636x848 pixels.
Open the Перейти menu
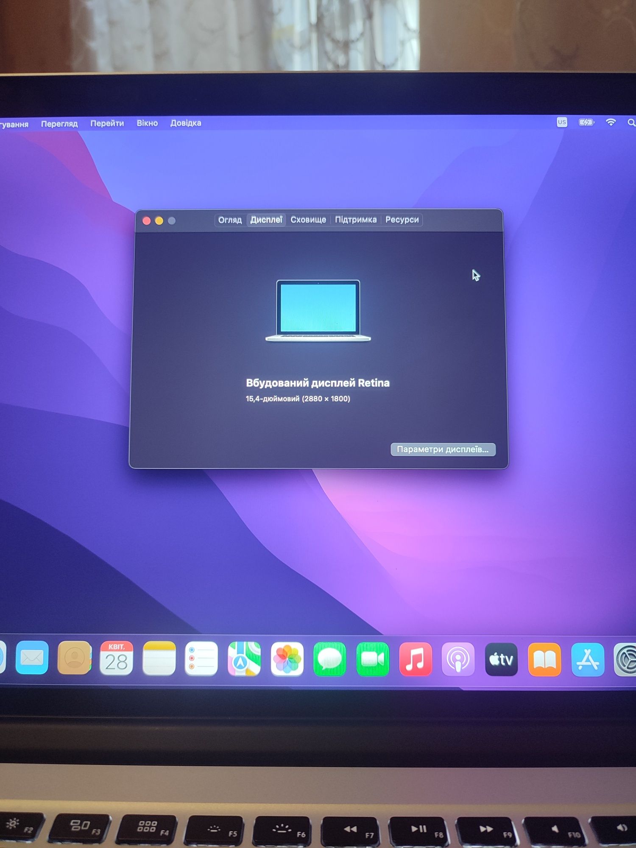[x=107, y=123]
